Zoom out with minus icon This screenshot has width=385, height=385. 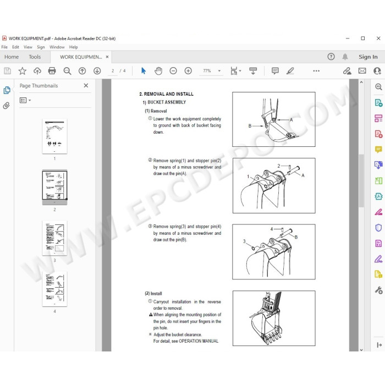(173, 71)
